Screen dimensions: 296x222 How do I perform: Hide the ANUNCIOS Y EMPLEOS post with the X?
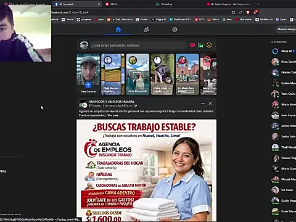[x=210, y=104]
